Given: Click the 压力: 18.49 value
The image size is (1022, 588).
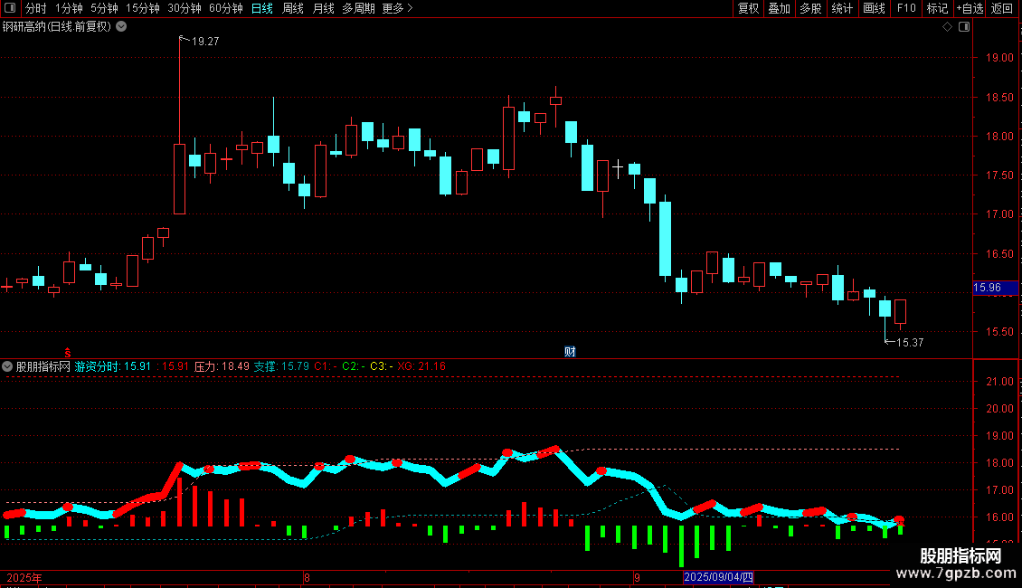Looking at the screenshot, I should point(222,366).
